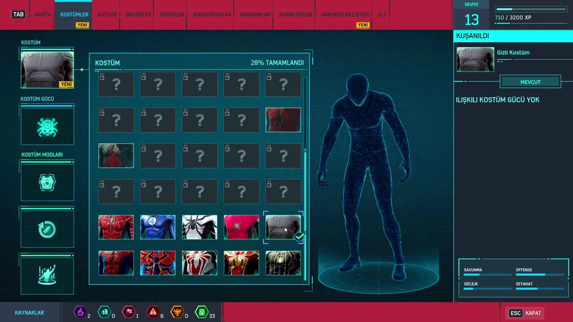The width and height of the screenshot is (573, 322).
Task: Click the level 13 indicator
Action: coord(472,19)
